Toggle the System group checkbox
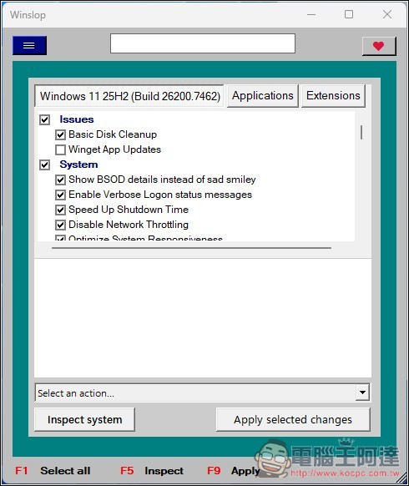The height and width of the screenshot is (486, 409). (x=44, y=165)
